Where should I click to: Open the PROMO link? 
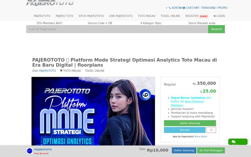(222, 8)
